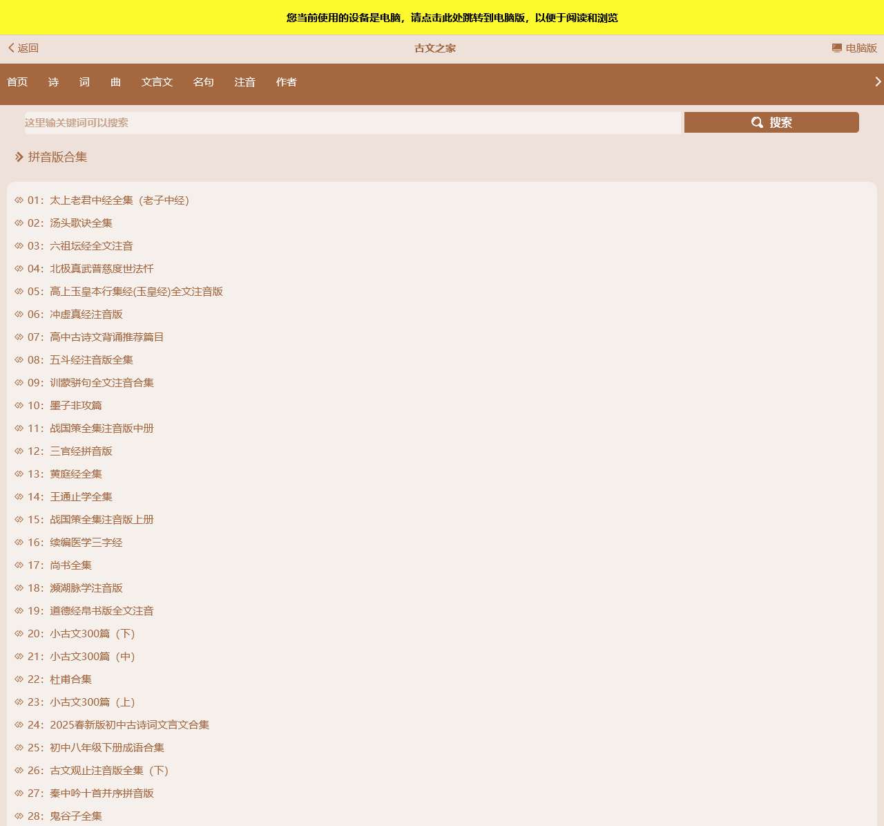Image resolution: width=884 pixels, height=826 pixels.
Task: Click the book icon before 汤头歌诀全集
Action: coord(19,223)
